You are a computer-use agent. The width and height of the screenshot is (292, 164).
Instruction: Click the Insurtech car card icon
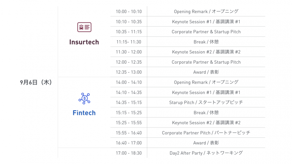84,27
